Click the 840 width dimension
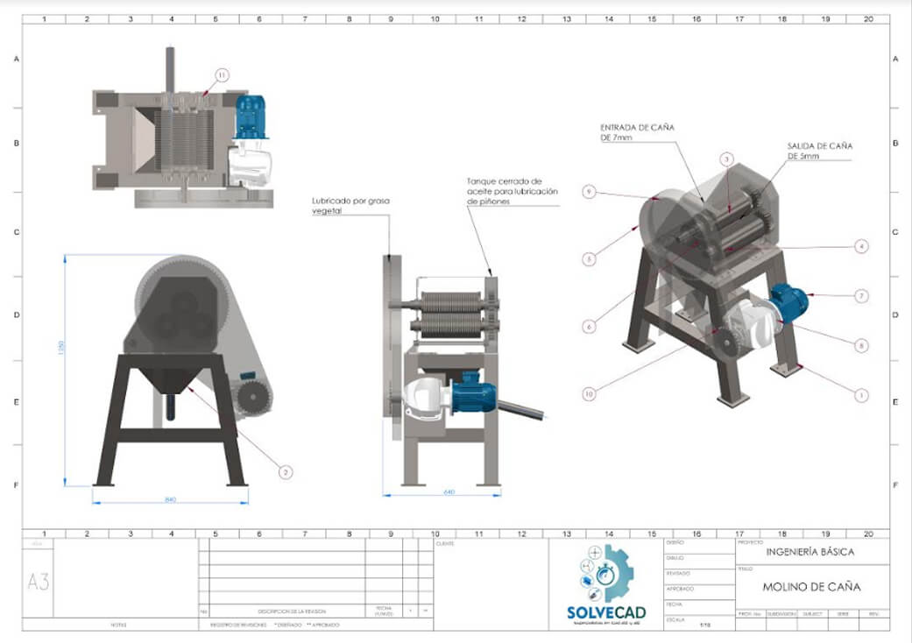 click(171, 499)
